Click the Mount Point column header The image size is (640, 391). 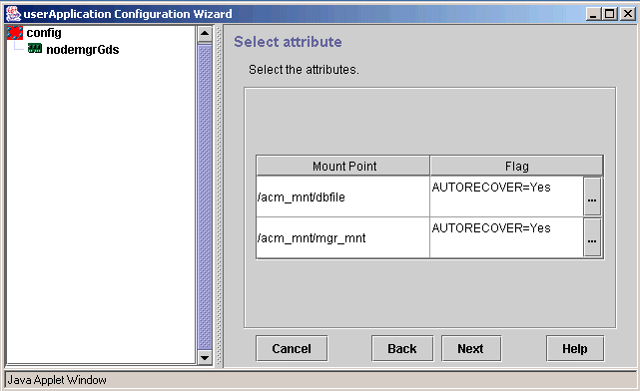coord(343,166)
